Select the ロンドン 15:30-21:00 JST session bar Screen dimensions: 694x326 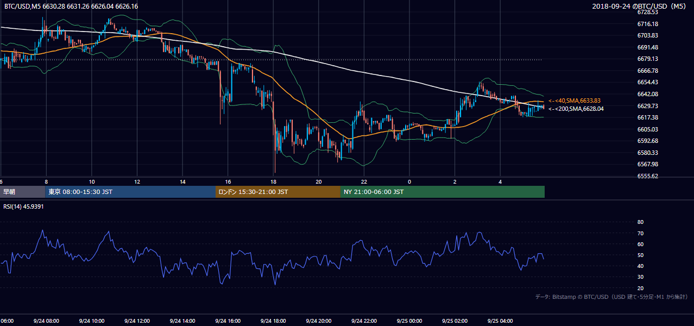(x=278, y=192)
